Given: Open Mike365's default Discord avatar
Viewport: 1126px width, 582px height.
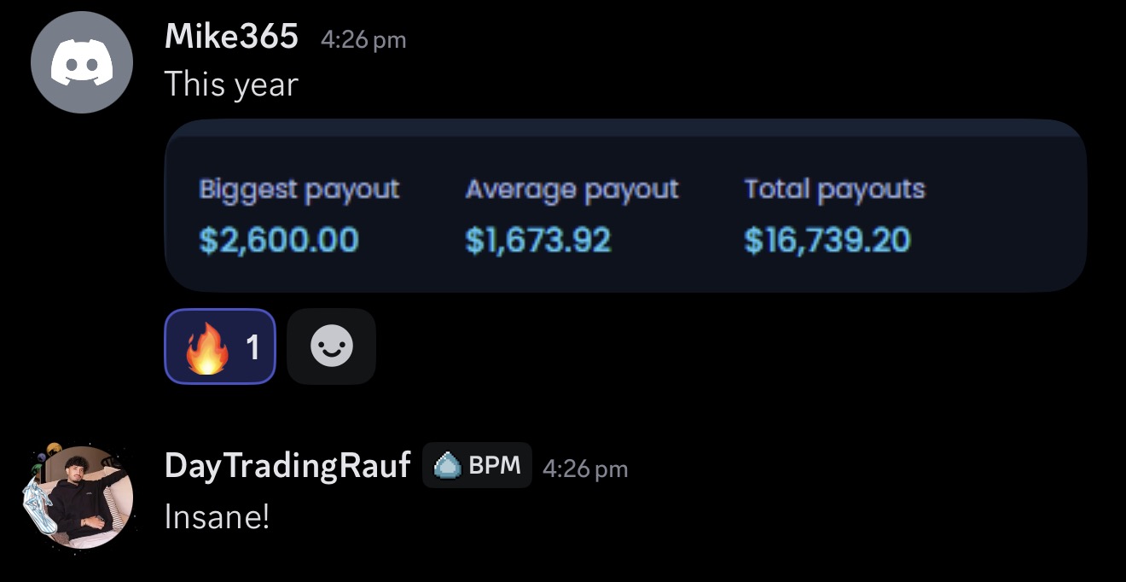Looking at the screenshot, I should [x=82, y=62].
